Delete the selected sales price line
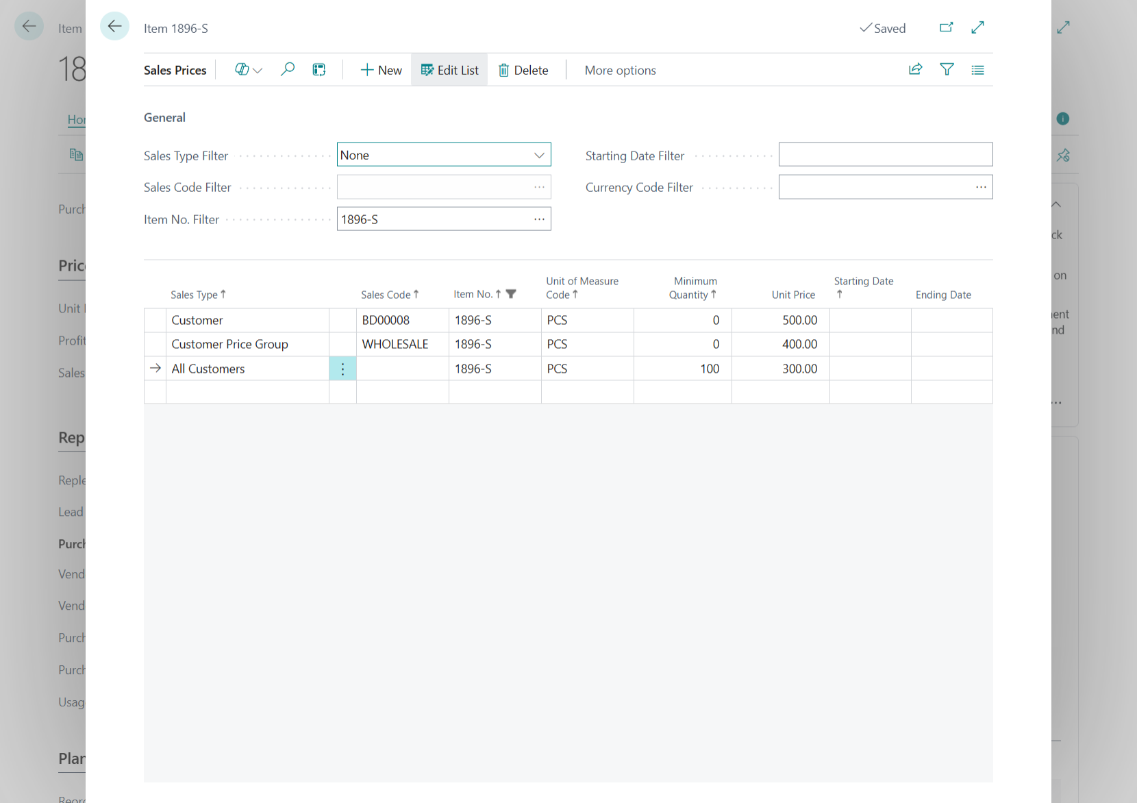The width and height of the screenshot is (1137, 803). click(523, 70)
